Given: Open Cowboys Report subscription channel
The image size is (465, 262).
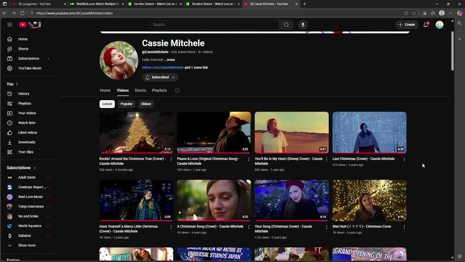Looking at the screenshot, I should pyautogui.click(x=29, y=187).
